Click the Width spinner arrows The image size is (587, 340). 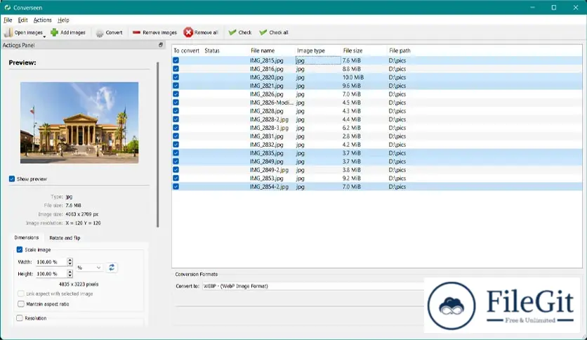(70, 262)
